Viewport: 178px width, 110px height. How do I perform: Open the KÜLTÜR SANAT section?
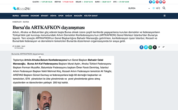91,16
